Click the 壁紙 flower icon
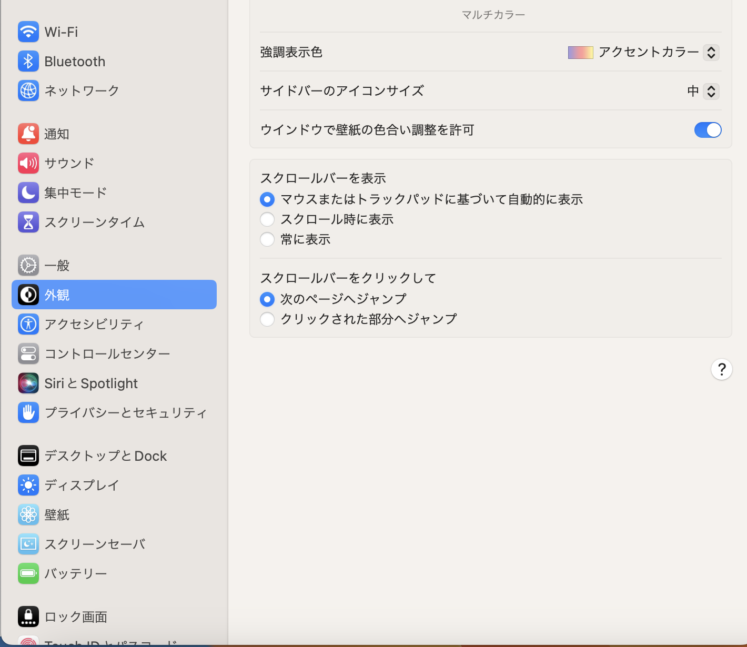Image resolution: width=747 pixels, height=647 pixels. pos(28,514)
